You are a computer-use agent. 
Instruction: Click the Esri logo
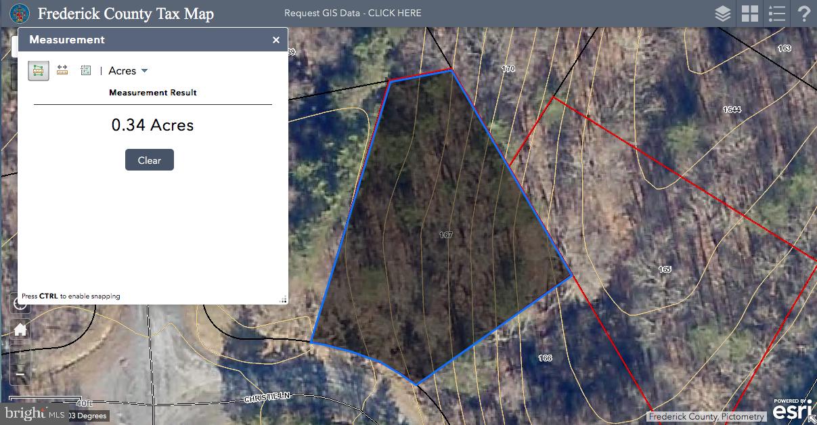(792, 410)
